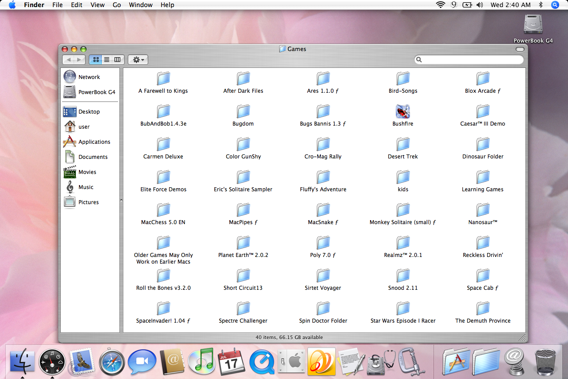
Task: Open the Bushfire game application icon
Action: tap(403, 111)
